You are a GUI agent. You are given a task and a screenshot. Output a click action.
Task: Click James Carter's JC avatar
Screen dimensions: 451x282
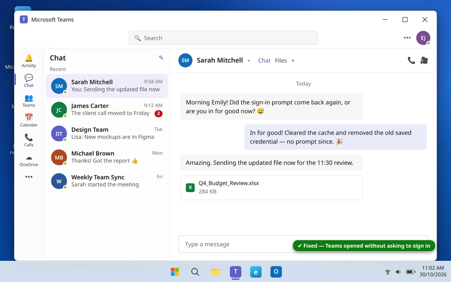(59, 110)
